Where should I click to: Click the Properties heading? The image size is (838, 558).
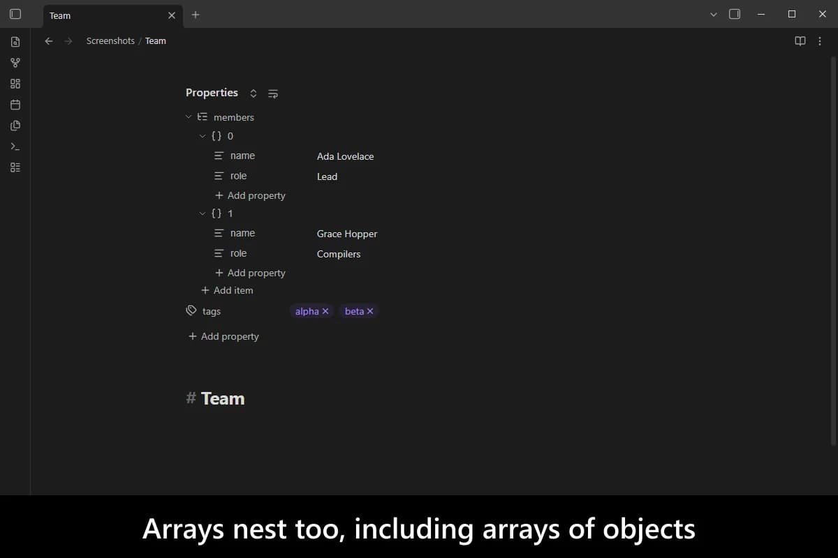[x=212, y=93]
